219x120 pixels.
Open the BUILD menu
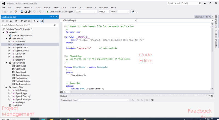(x=38, y=8)
